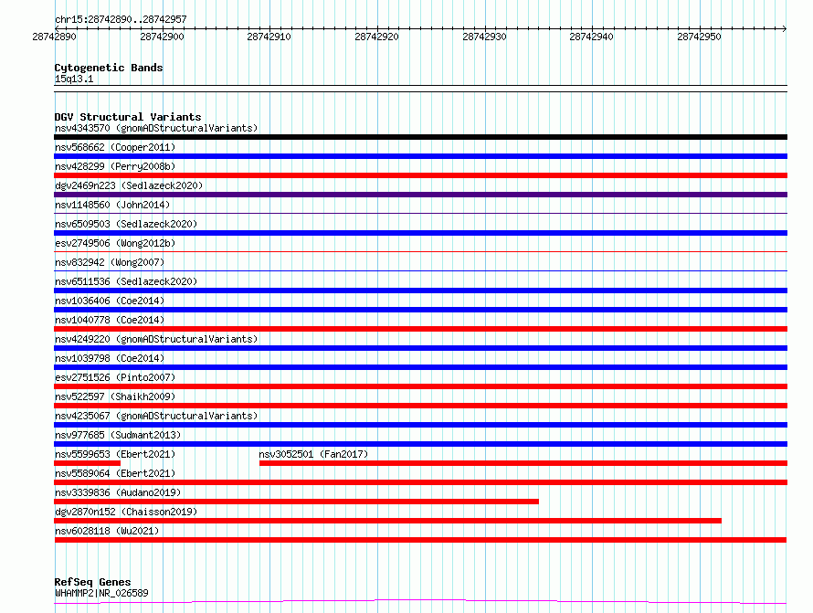Select the red bar under nsv522597
The image size is (813, 613).
[x=420, y=406]
